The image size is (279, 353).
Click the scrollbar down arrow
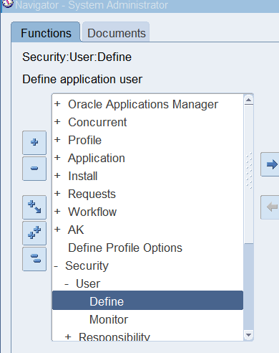tap(249, 335)
